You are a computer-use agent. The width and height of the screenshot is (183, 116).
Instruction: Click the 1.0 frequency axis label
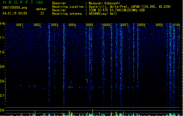coord(3,52)
